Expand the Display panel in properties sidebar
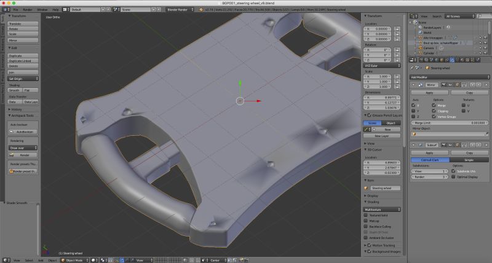Viewport: 492px width, 263px height. pos(365,195)
